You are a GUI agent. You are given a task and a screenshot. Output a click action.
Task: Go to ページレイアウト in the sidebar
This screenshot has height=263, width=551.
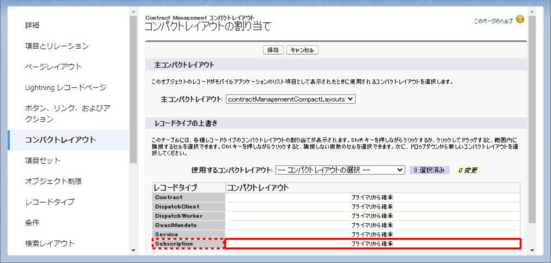tap(53, 67)
